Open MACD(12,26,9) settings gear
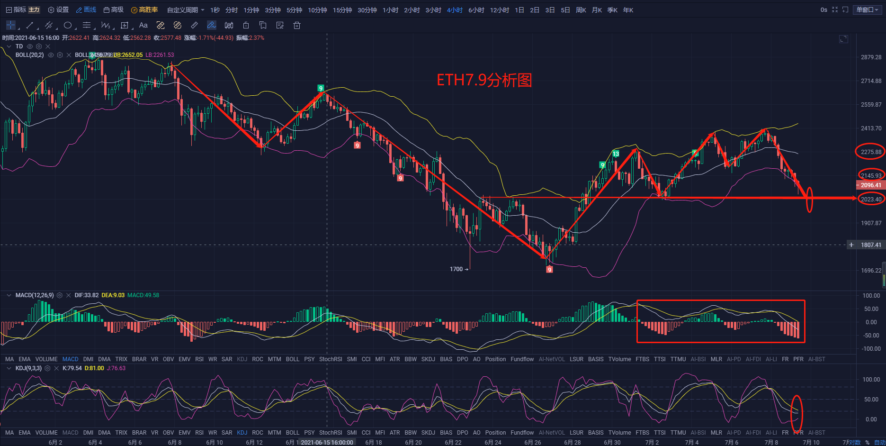886x446 pixels. [60, 295]
